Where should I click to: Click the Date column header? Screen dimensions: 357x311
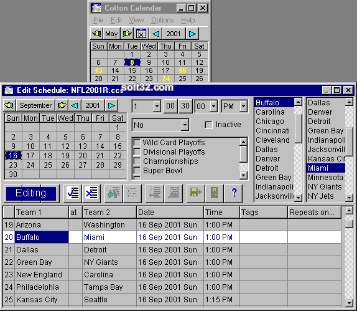tap(170, 213)
